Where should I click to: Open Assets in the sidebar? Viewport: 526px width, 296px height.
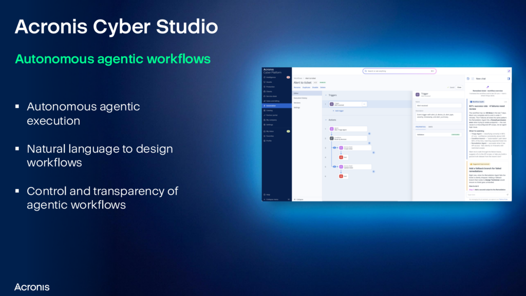coord(276,82)
